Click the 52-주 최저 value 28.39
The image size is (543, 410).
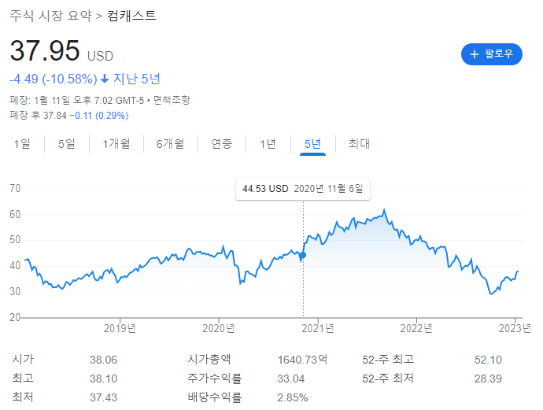coord(488,379)
